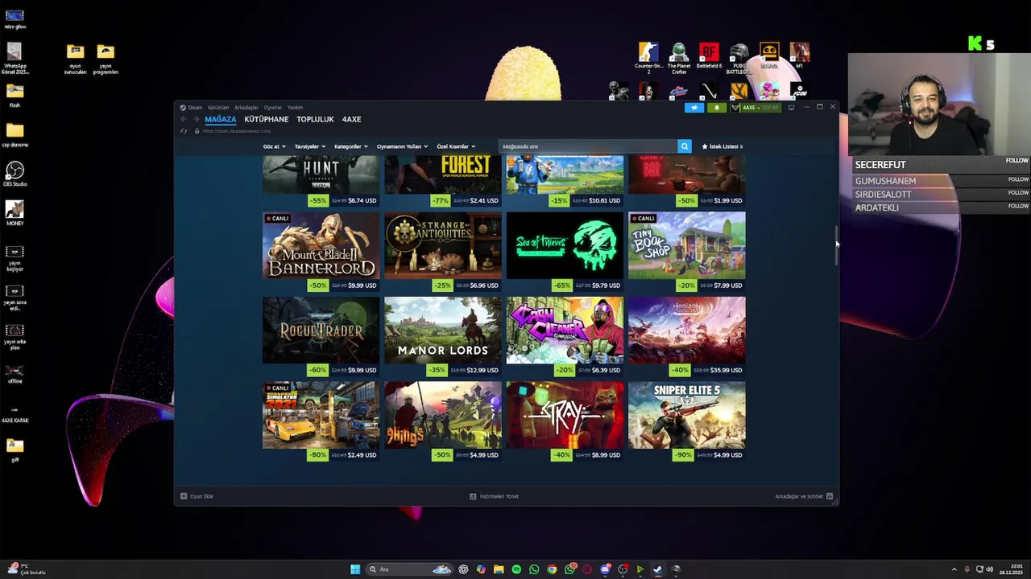Viewport: 1031px width, 579px height.
Task: Click FOLLOW next to GUMUSHANEM
Action: (1018, 179)
